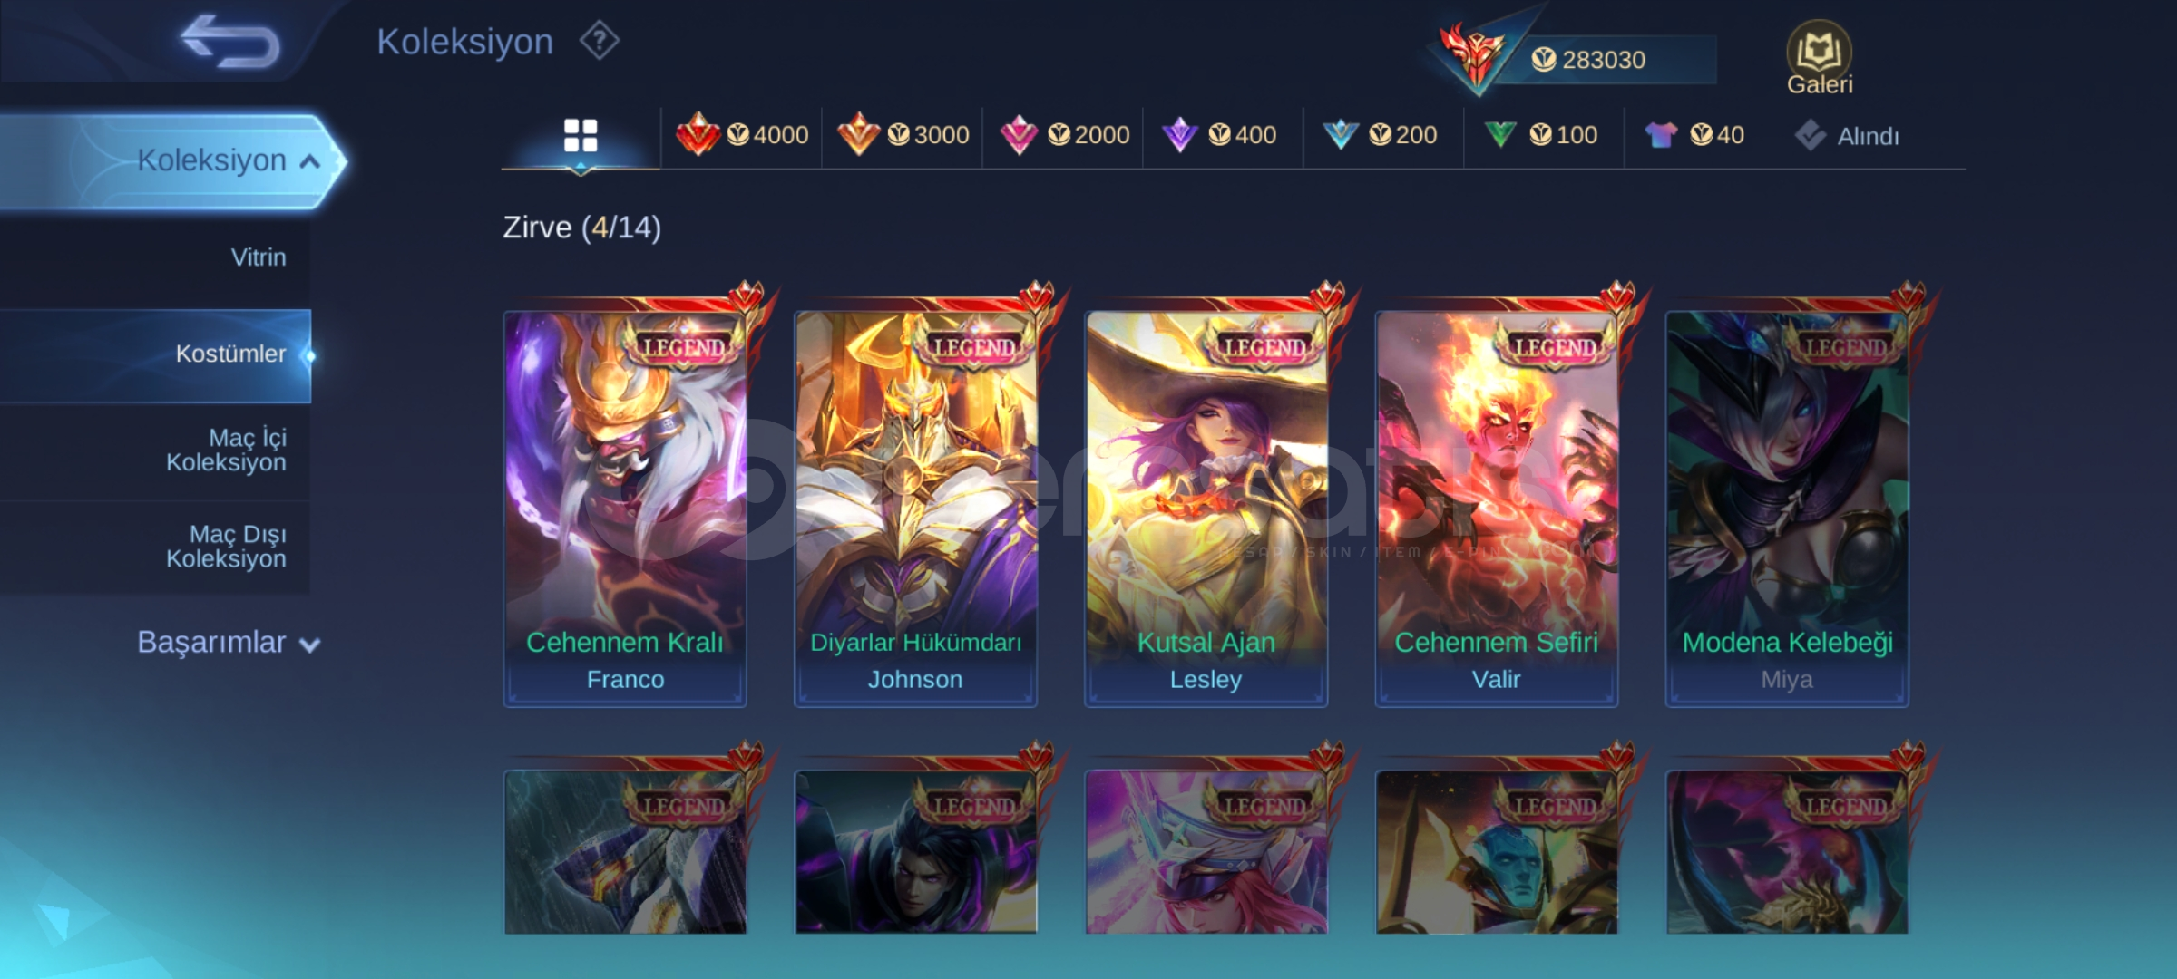This screenshot has height=979, width=2177.
Task: Click the back arrow icon
Action: pos(230,42)
